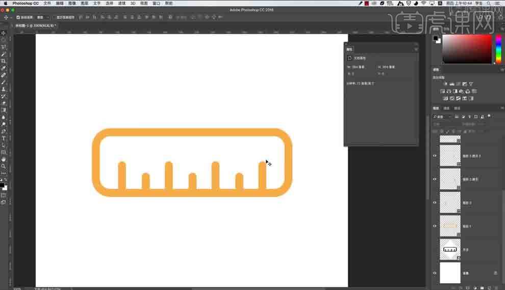Toggle Show Transform Controls checkbox
Image resolution: width=505 pixels, height=290 pixels.
tap(55, 17)
